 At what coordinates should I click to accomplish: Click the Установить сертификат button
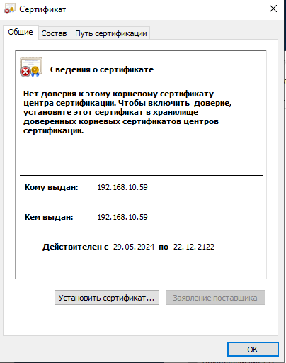pyautogui.click(x=107, y=298)
